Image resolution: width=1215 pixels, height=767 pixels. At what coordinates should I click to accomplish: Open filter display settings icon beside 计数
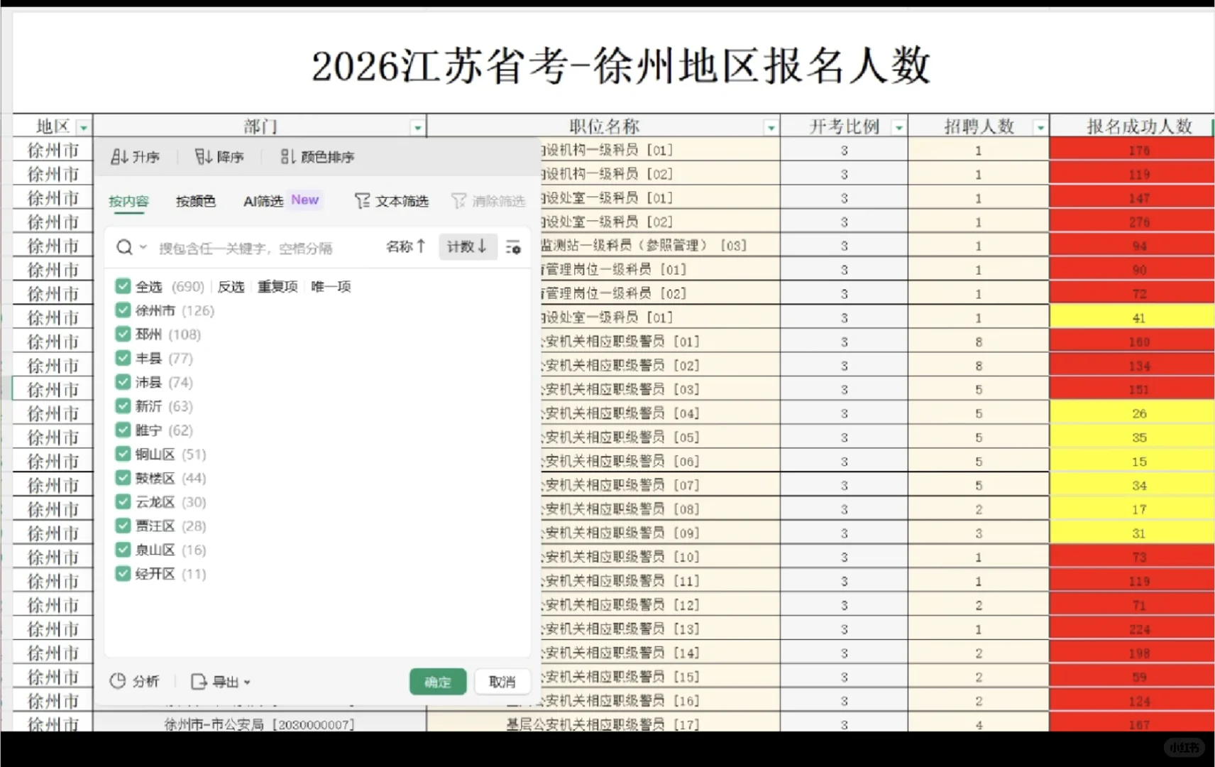pos(512,246)
